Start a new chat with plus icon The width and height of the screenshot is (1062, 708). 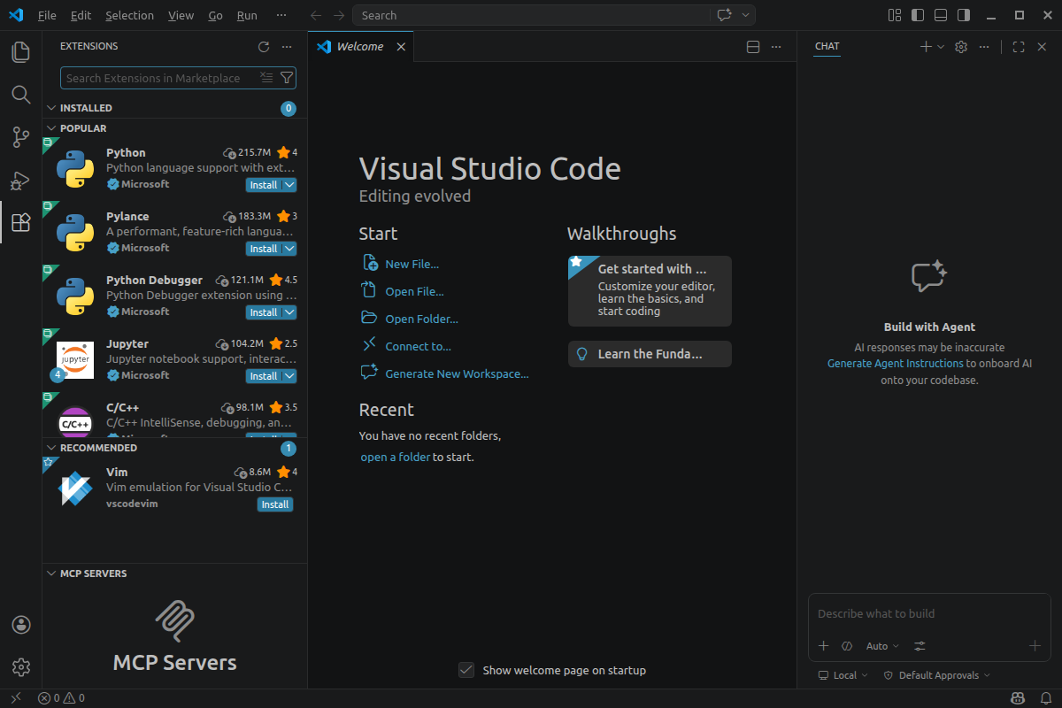click(x=926, y=47)
